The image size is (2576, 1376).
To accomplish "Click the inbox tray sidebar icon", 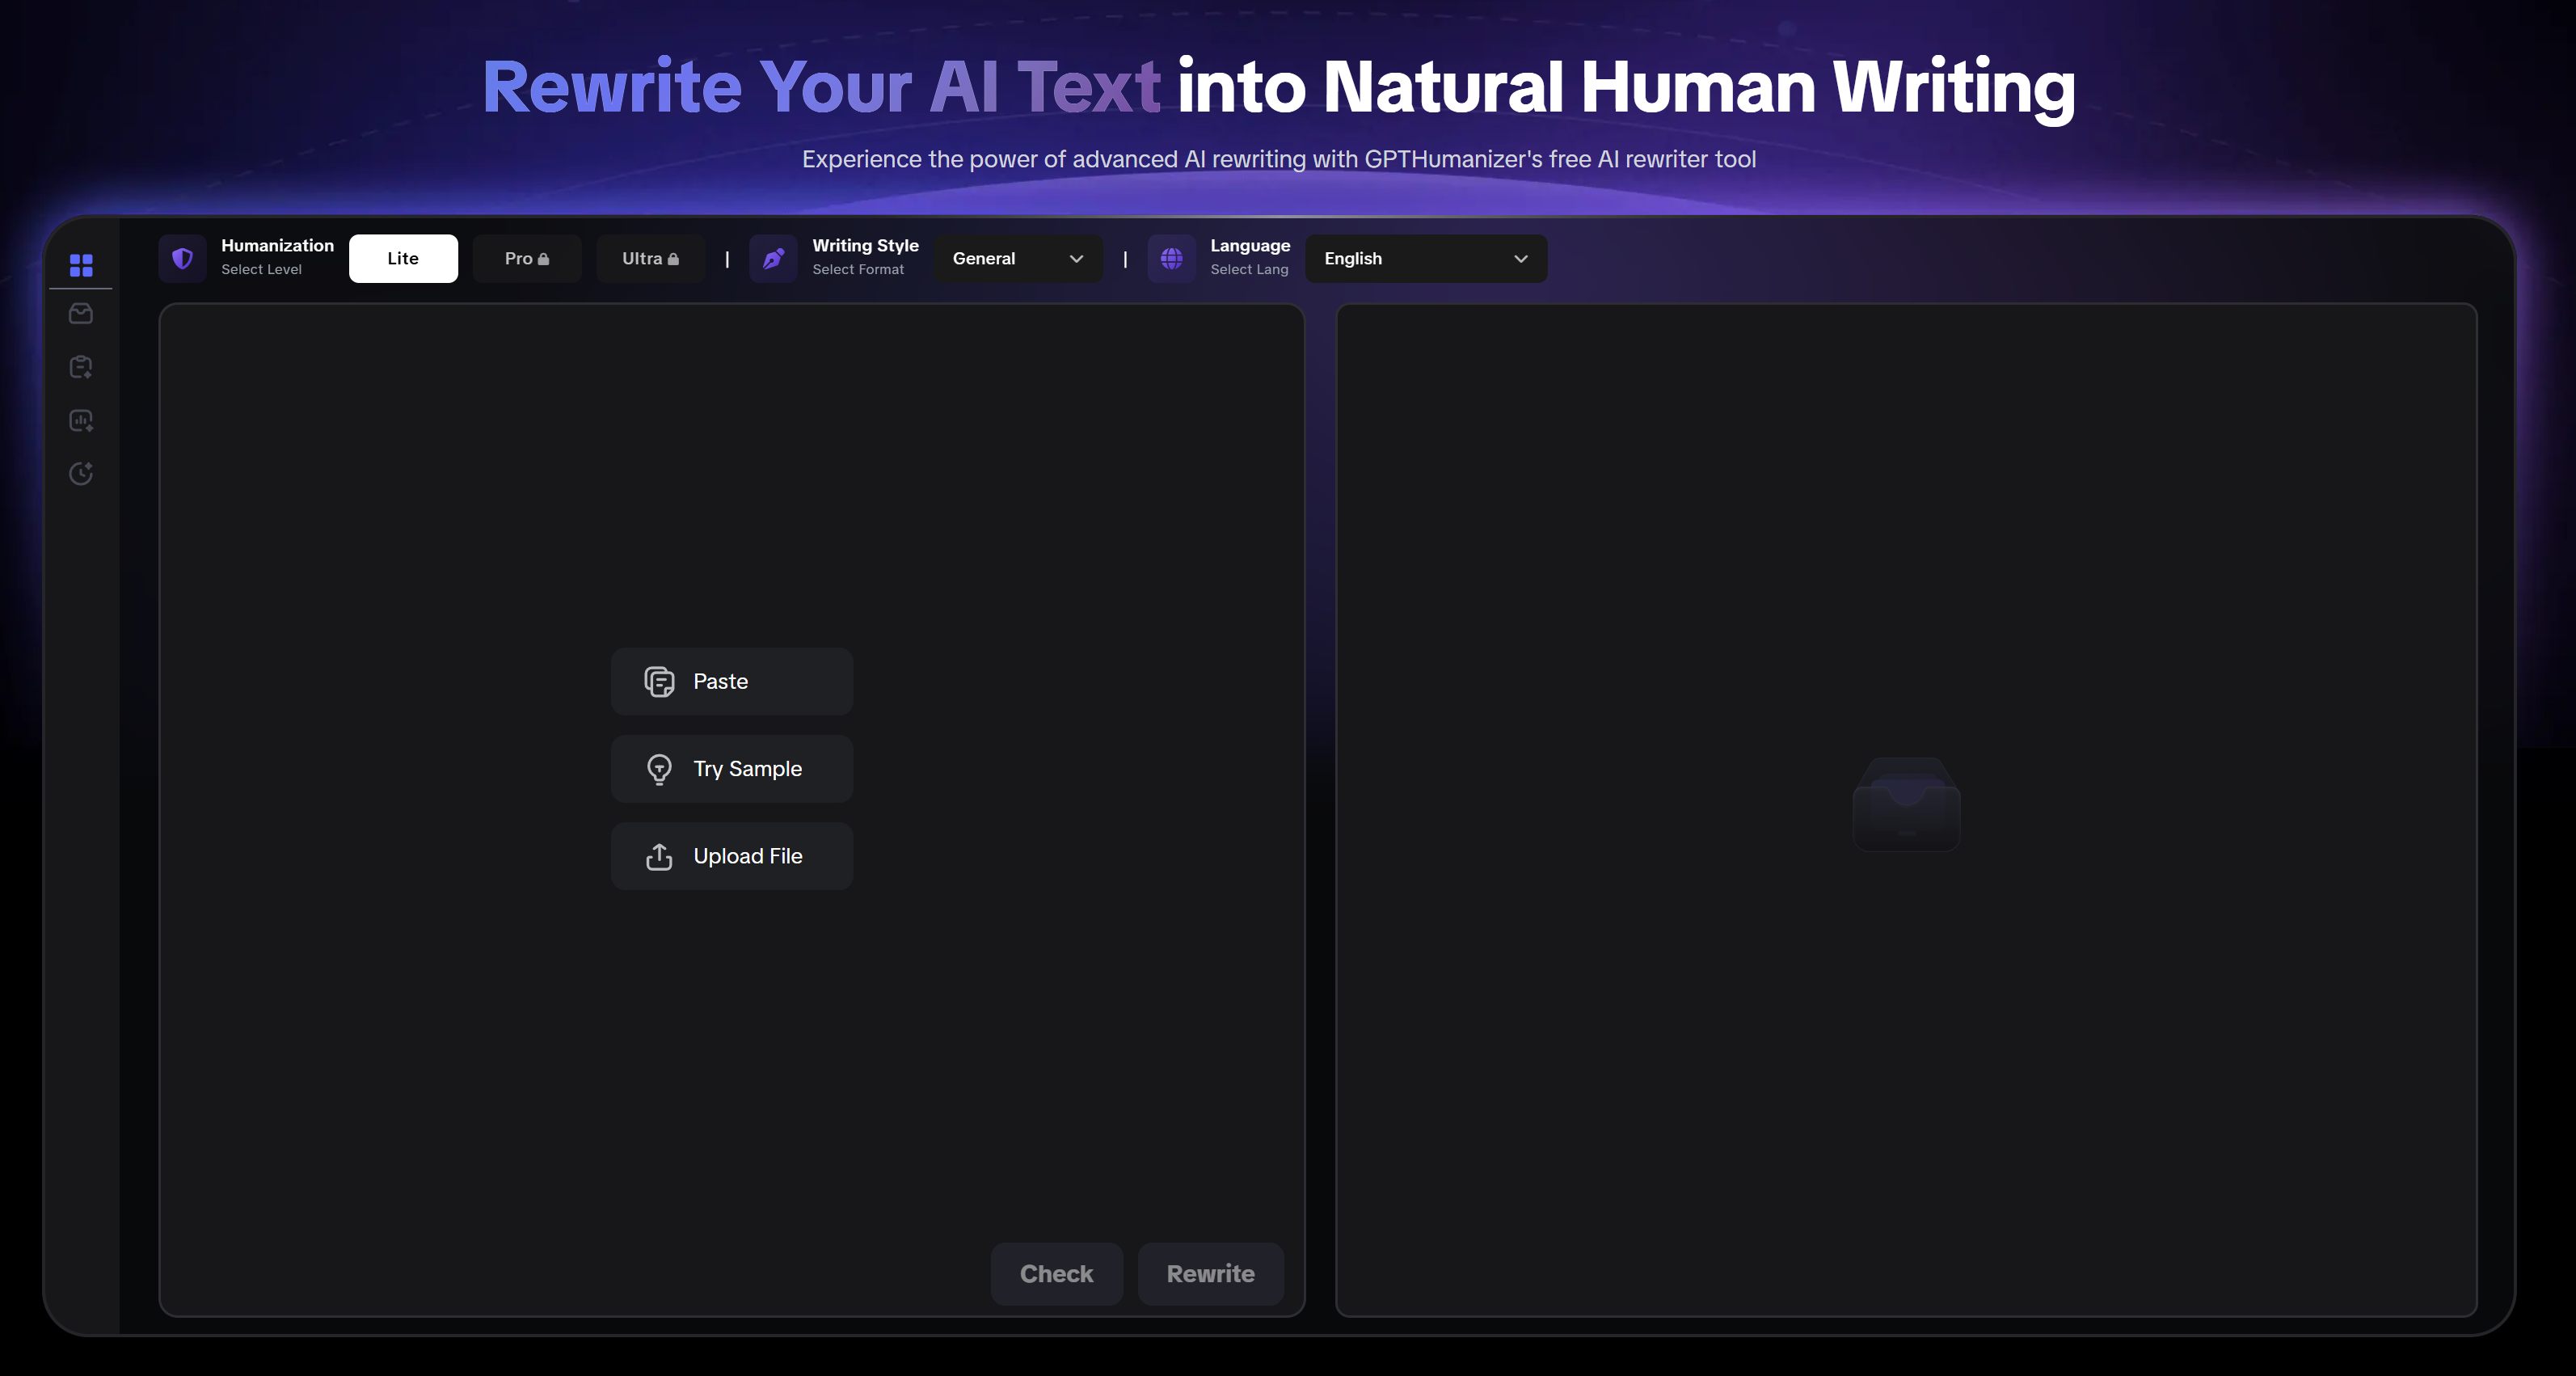I will [81, 314].
